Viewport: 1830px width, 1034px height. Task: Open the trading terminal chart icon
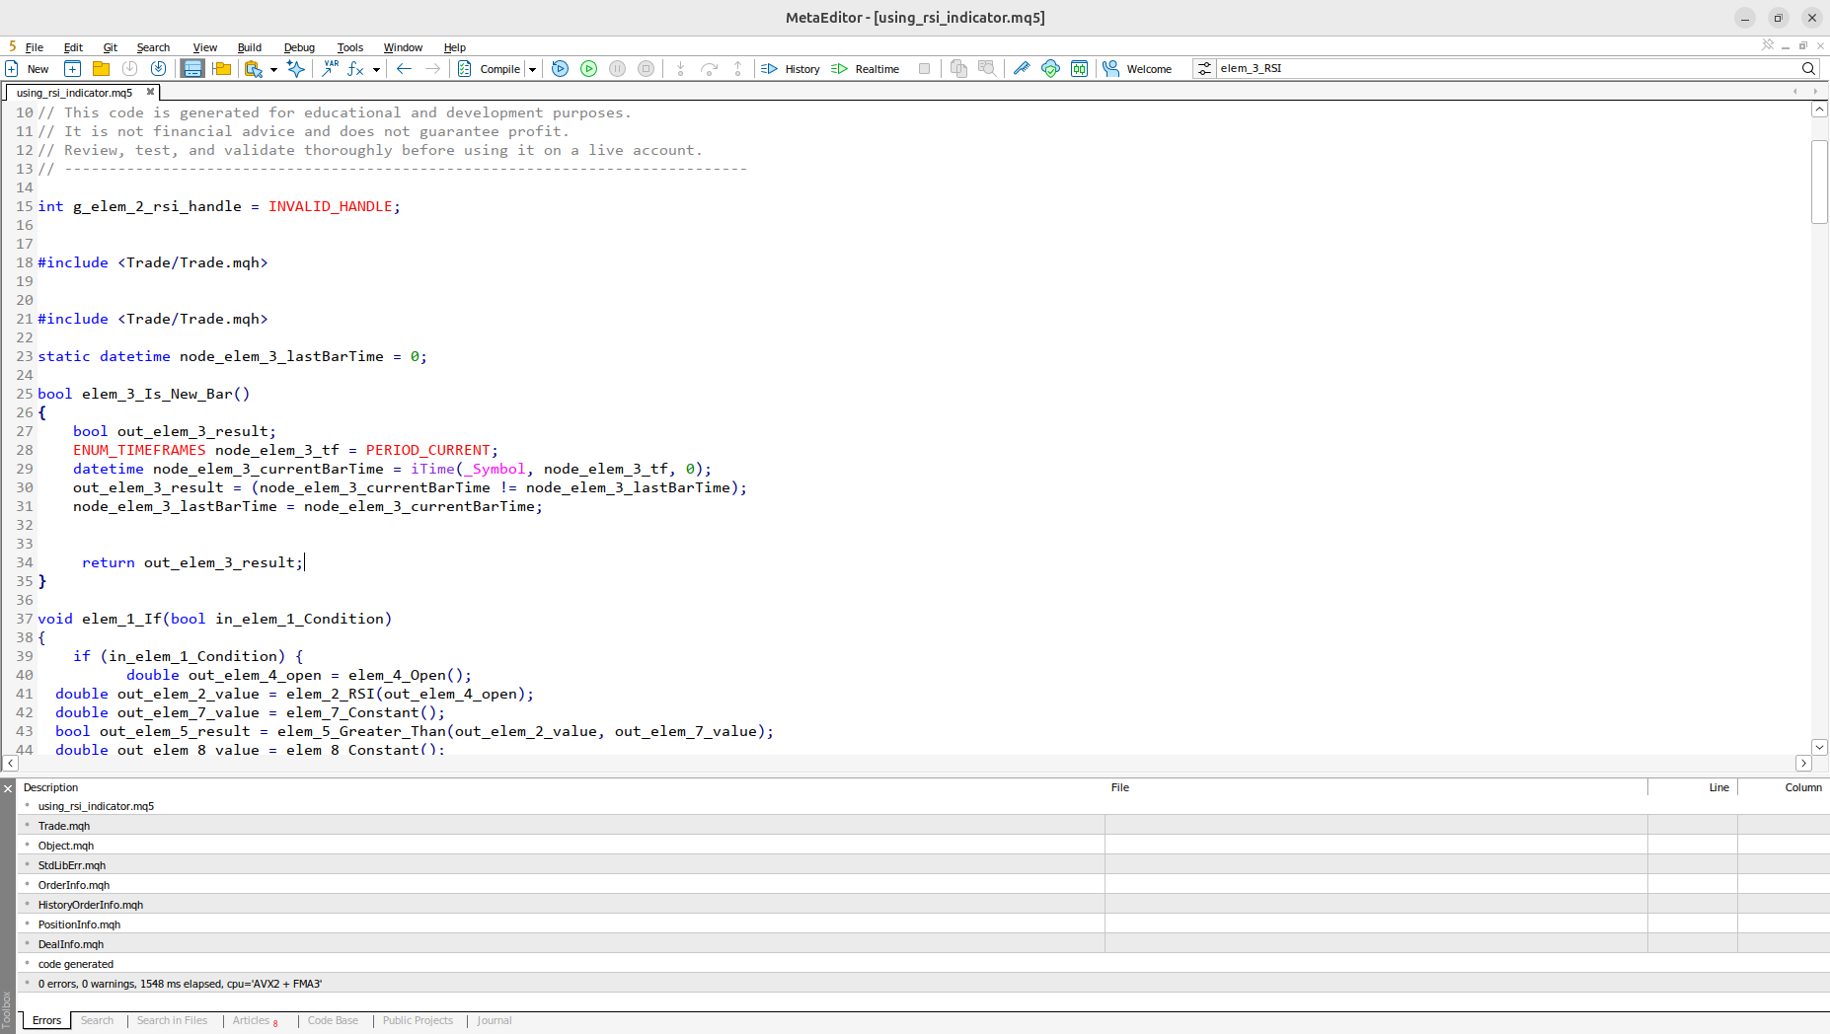[1079, 68]
